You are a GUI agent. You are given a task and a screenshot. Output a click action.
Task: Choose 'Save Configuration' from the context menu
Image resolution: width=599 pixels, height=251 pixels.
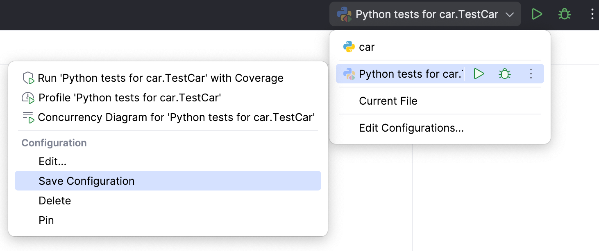click(86, 181)
